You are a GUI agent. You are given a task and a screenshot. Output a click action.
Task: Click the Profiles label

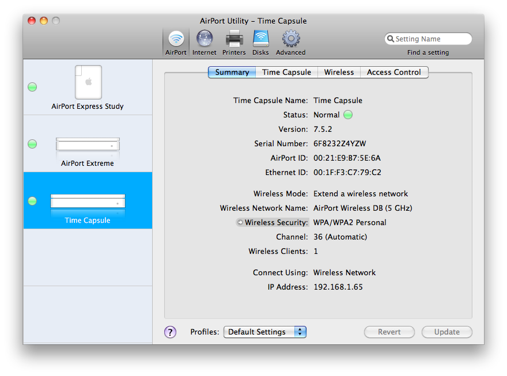point(205,332)
